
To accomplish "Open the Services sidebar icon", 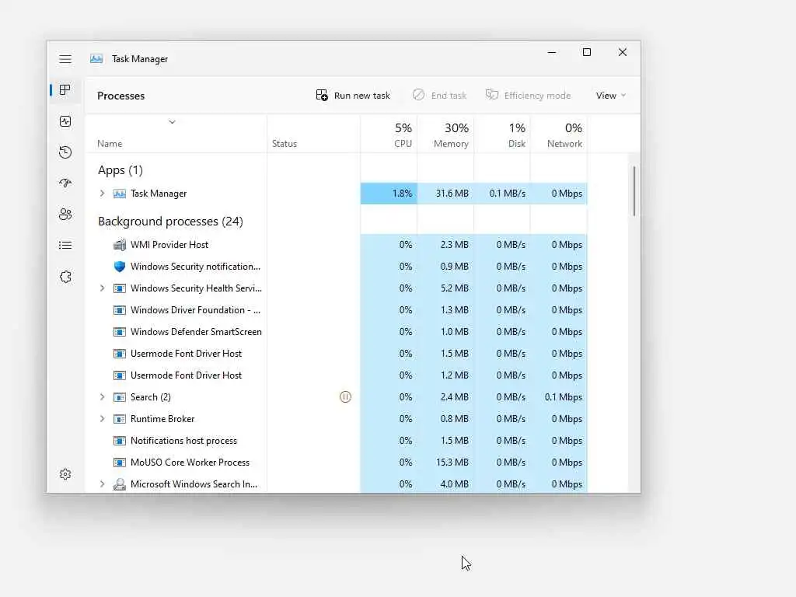I will [x=65, y=277].
